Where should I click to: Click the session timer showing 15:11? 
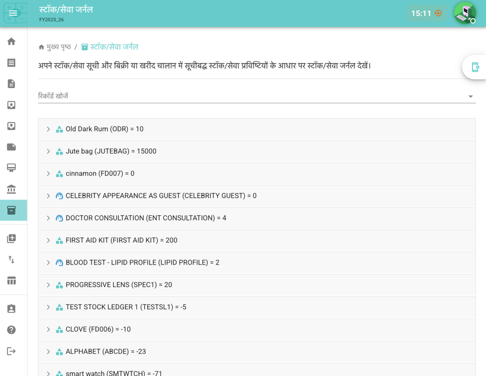(x=426, y=13)
